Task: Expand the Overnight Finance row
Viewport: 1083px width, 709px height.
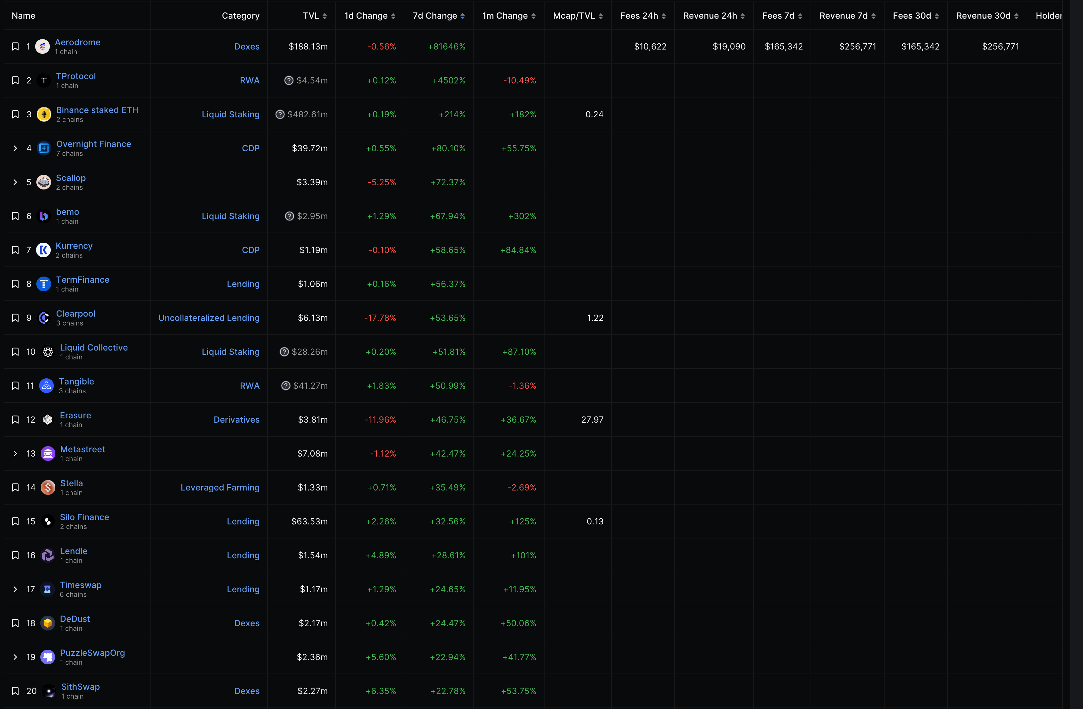Action: (15, 148)
